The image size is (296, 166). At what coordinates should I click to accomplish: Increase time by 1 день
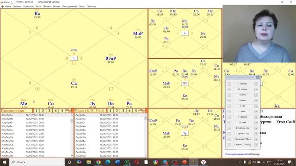tap(256, 112)
